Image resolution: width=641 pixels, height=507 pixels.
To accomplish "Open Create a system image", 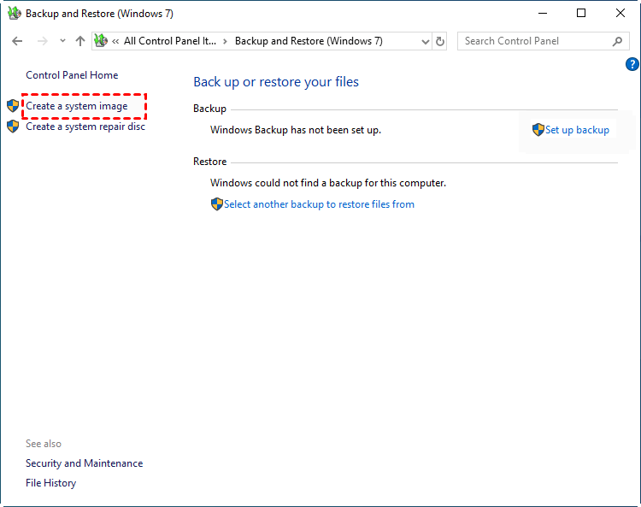I will (77, 106).
